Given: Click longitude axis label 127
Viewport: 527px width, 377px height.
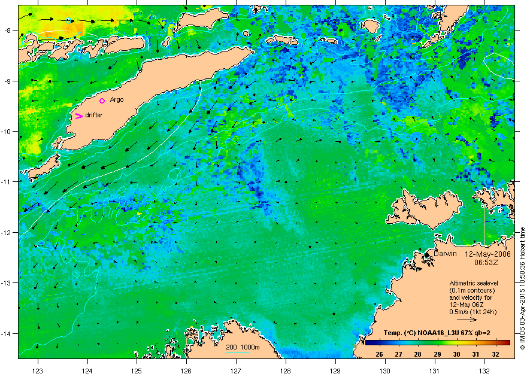Looking at the screenshot, I should (x=236, y=371).
